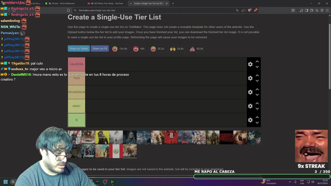
Task: React with smiley emoji 134.9k
Action: (x=119, y=49)
